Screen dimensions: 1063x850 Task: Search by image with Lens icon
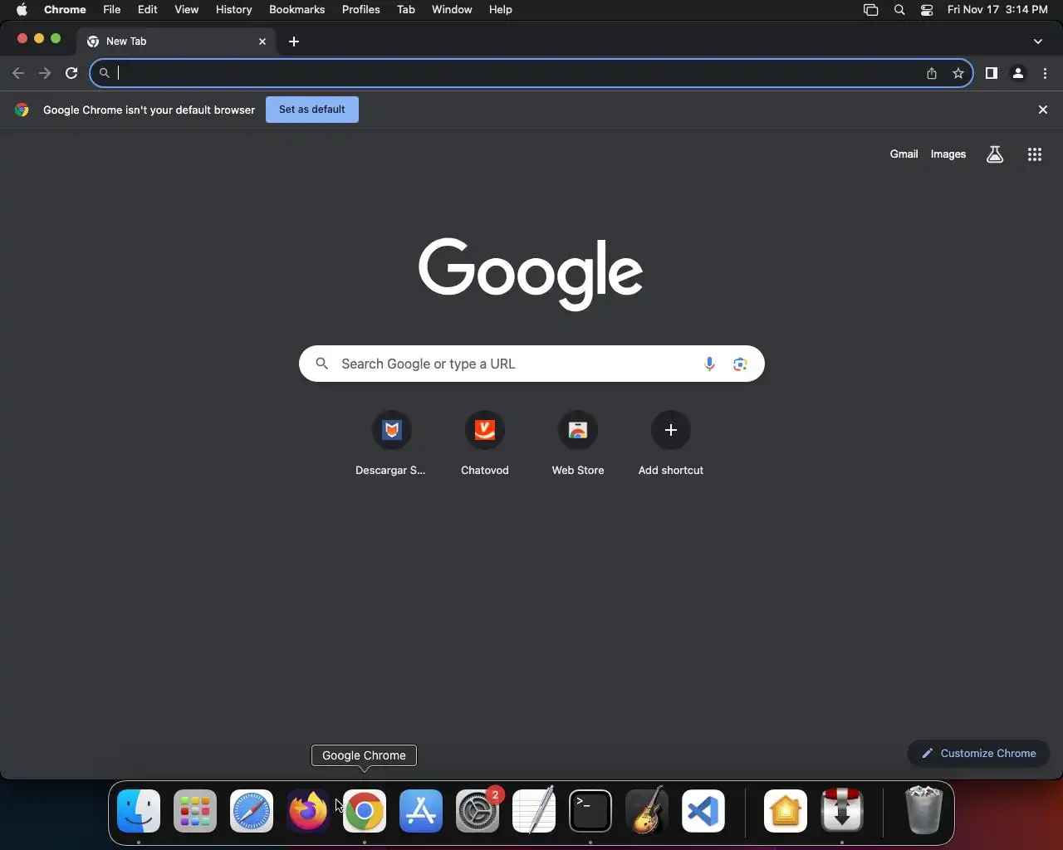740,364
